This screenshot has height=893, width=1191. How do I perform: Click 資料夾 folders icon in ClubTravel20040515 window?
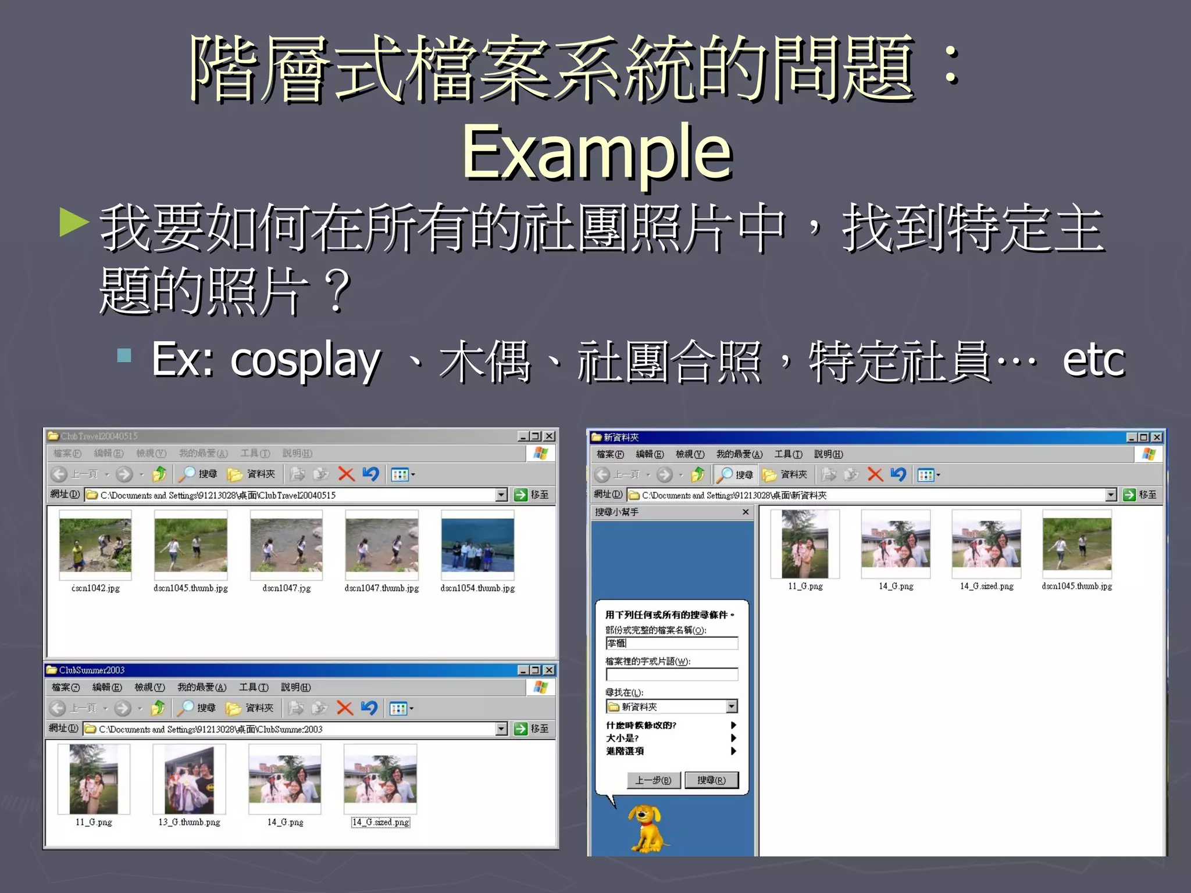[235, 474]
